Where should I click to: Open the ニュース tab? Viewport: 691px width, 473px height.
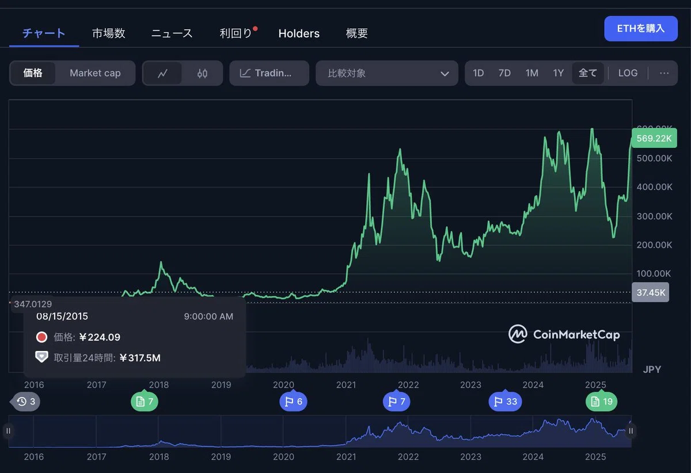coord(172,33)
